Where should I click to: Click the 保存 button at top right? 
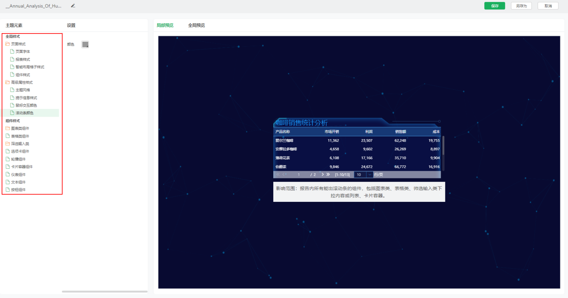pyautogui.click(x=495, y=6)
